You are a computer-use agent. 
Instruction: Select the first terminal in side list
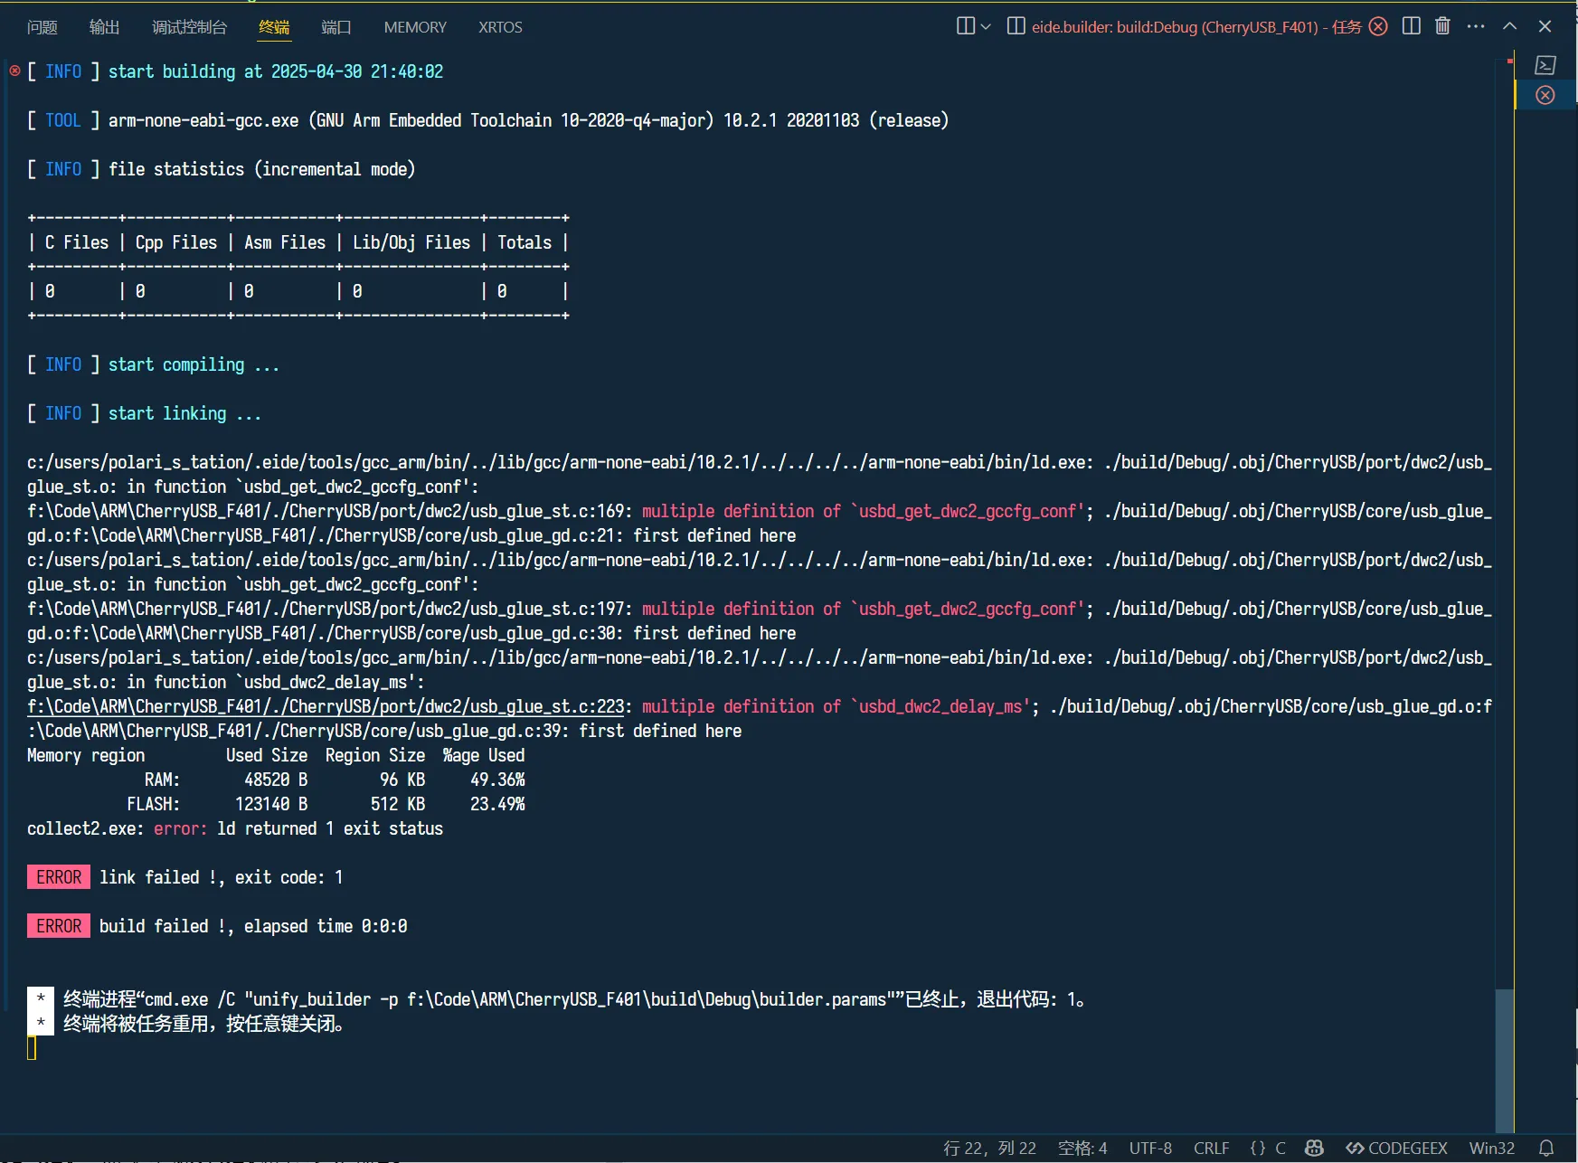(x=1545, y=65)
